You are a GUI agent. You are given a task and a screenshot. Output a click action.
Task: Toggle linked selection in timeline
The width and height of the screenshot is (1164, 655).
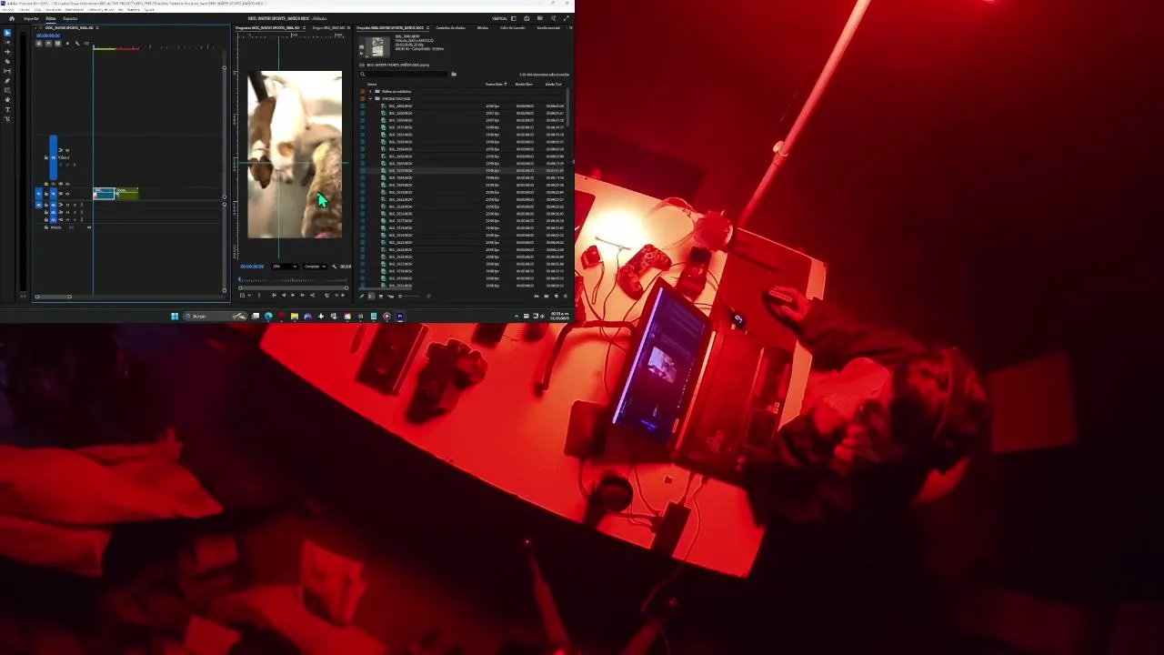pos(58,43)
